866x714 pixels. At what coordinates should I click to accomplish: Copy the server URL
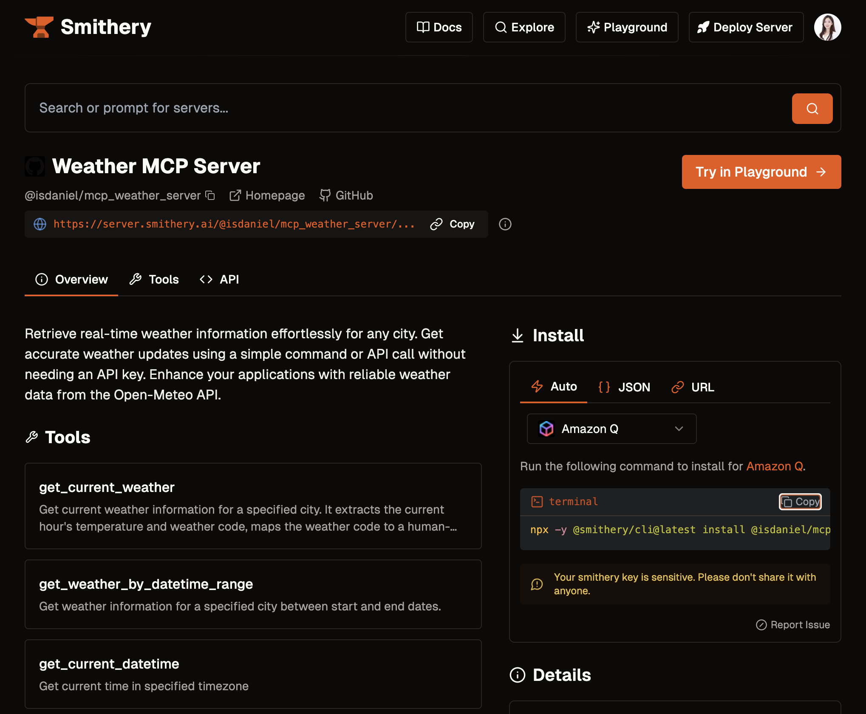click(453, 224)
